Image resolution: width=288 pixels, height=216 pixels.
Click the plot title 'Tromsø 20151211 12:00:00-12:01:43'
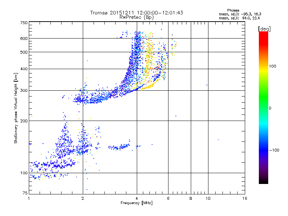point(136,13)
